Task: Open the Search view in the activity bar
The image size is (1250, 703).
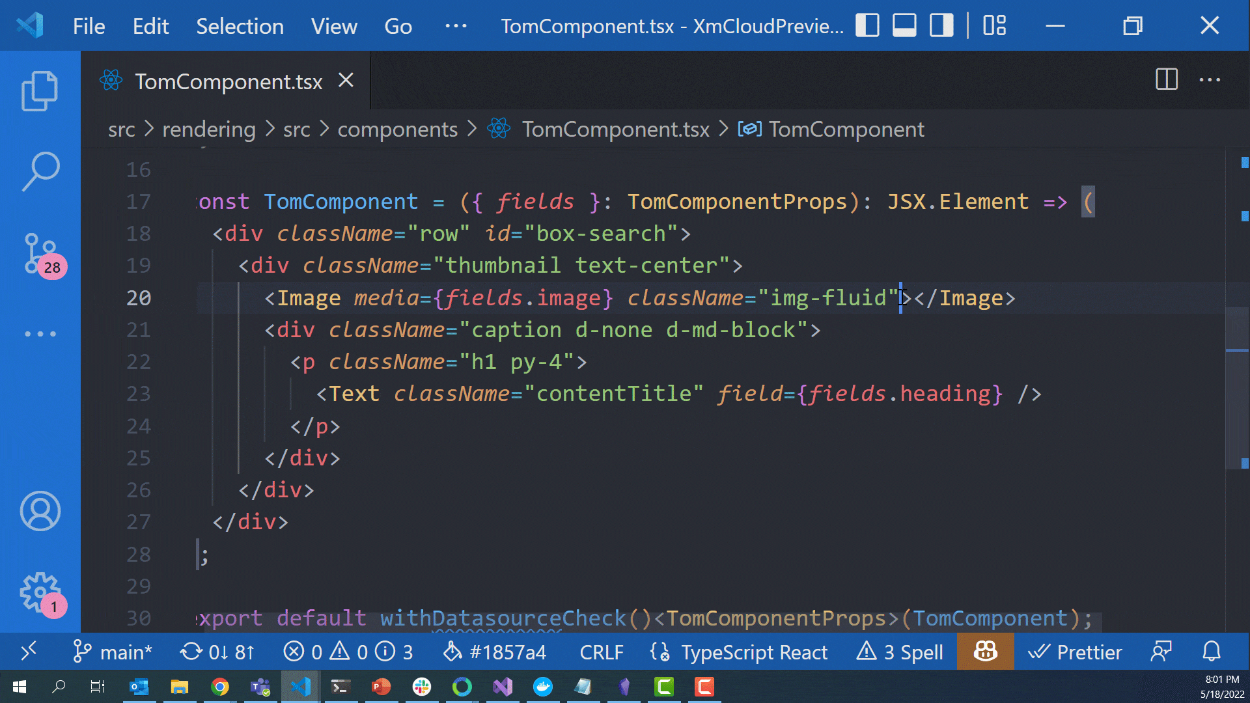Action: (40, 172)
